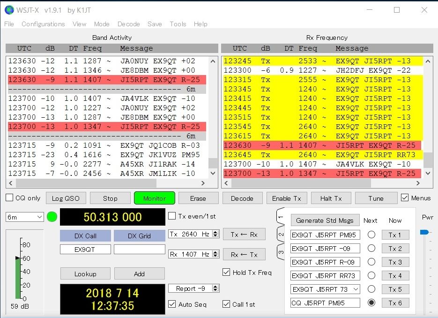Click the Tx ← Rx button
Screen dimensions: 438x318
(244, 235)
